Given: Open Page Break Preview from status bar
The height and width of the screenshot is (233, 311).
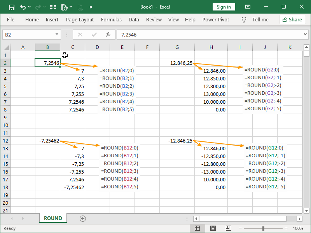Looking at the screenshot, I should pos(228,228).
